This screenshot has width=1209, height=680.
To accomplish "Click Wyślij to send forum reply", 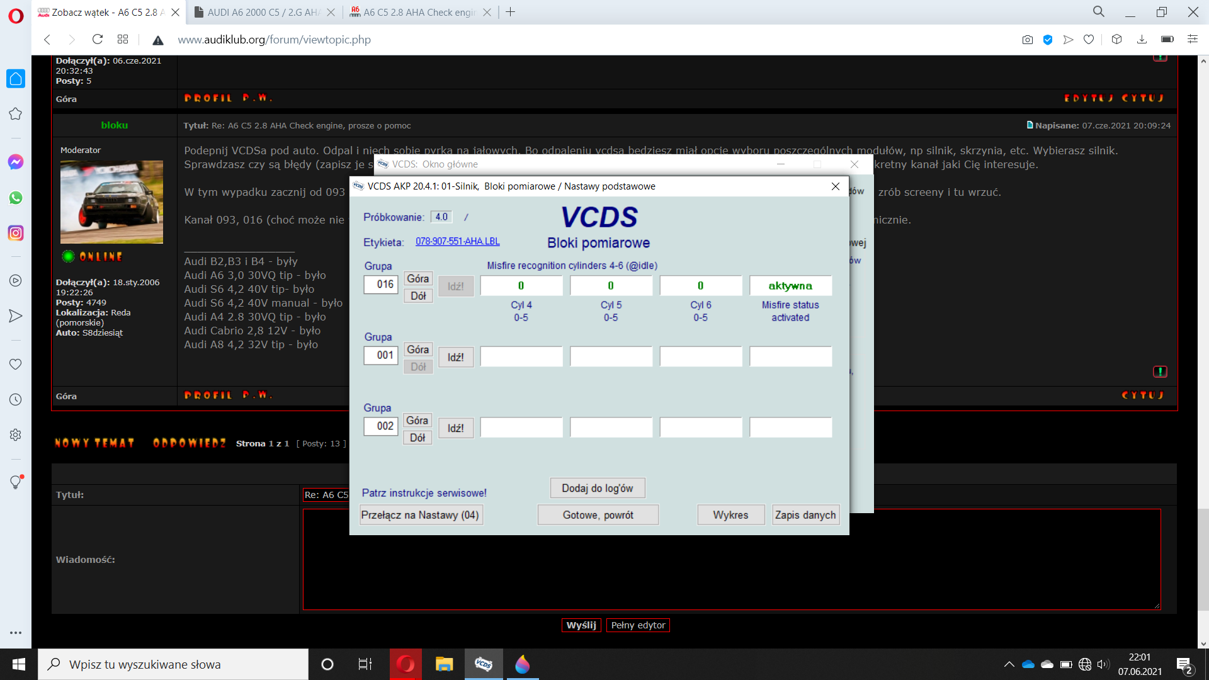I will point(581,625).
